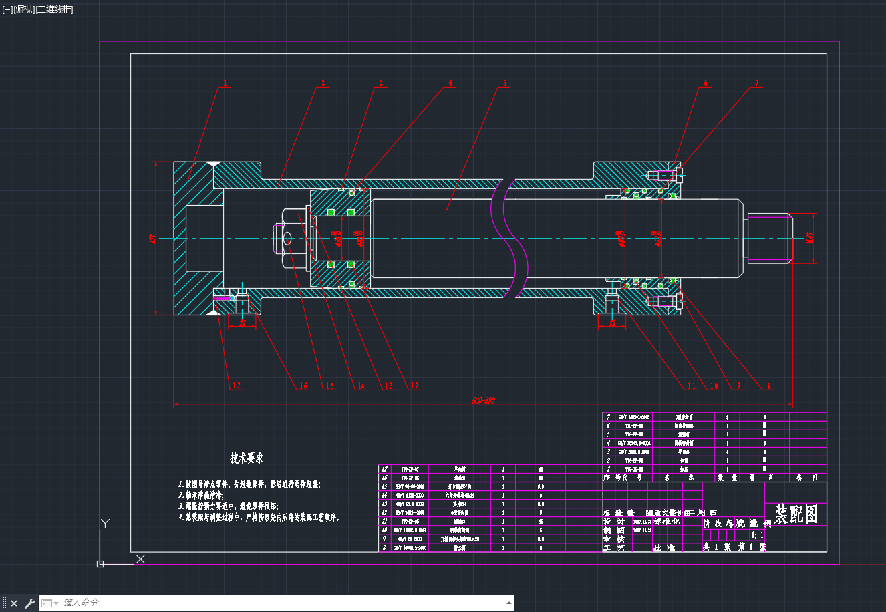Select leader callout number 14
This screenshot has height=612, width=886.
(361, 386)
